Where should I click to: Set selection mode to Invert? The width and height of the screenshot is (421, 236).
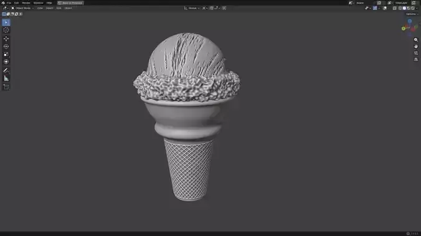[16, 14]
